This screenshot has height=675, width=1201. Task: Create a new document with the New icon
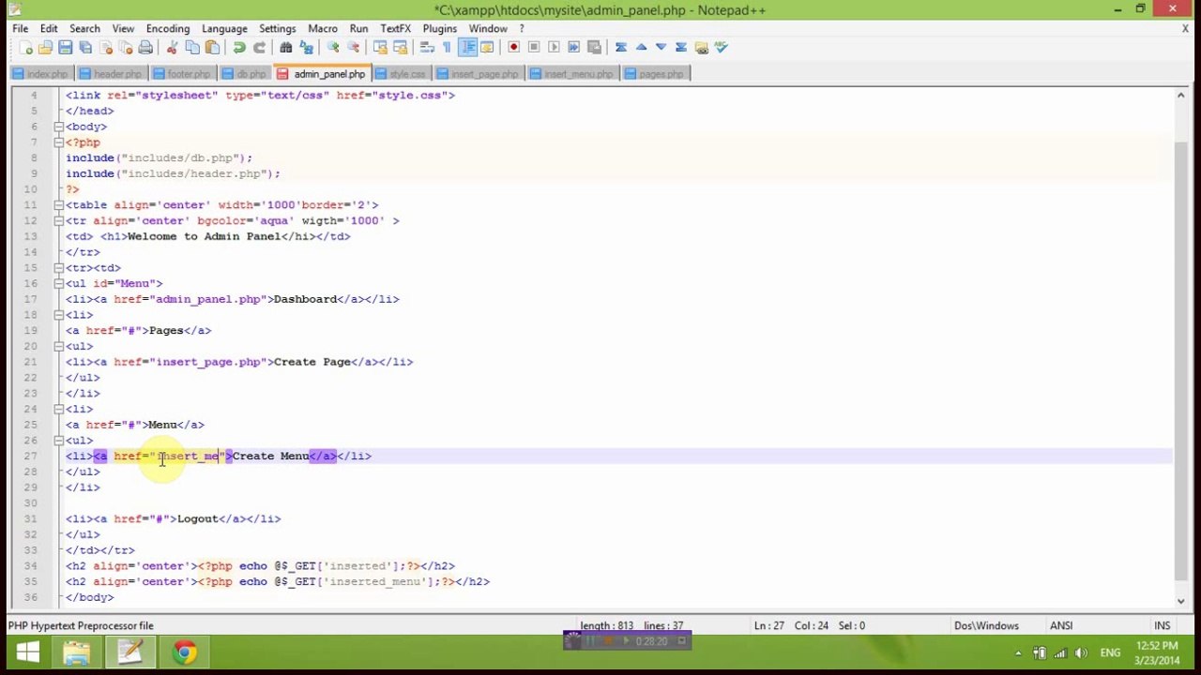click(x=25, y=47)
